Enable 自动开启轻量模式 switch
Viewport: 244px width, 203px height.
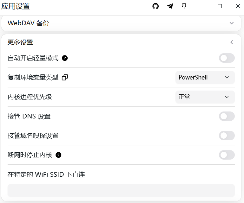pos(227,58)
